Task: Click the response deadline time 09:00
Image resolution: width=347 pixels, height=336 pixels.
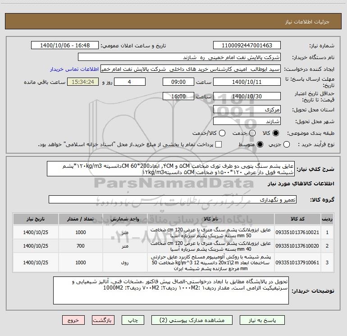Action: pyautogui.click(x=178, y=82)
